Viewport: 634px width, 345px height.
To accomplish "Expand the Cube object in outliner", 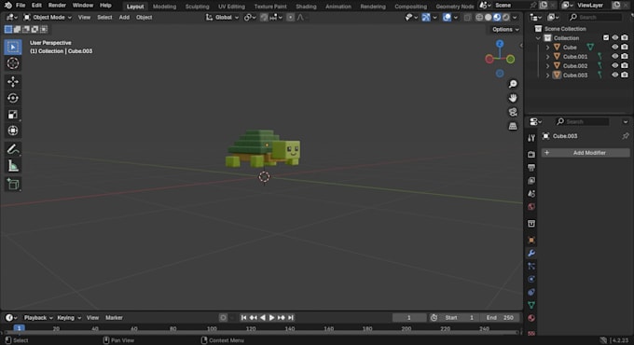I will tap(547, 48).
